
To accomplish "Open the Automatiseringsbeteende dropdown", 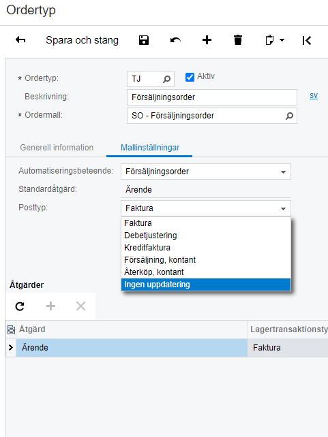I will [x=206, y=172].
